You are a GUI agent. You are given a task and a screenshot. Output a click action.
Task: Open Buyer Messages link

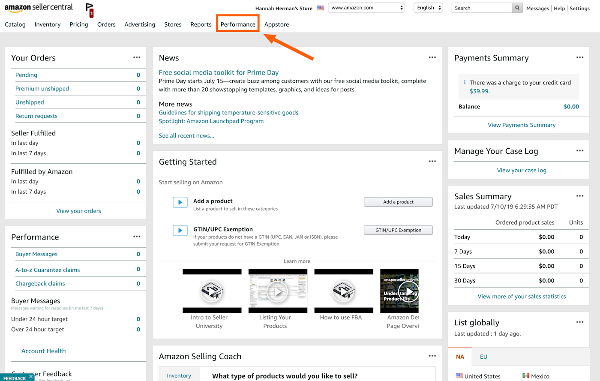click(36, 254)
